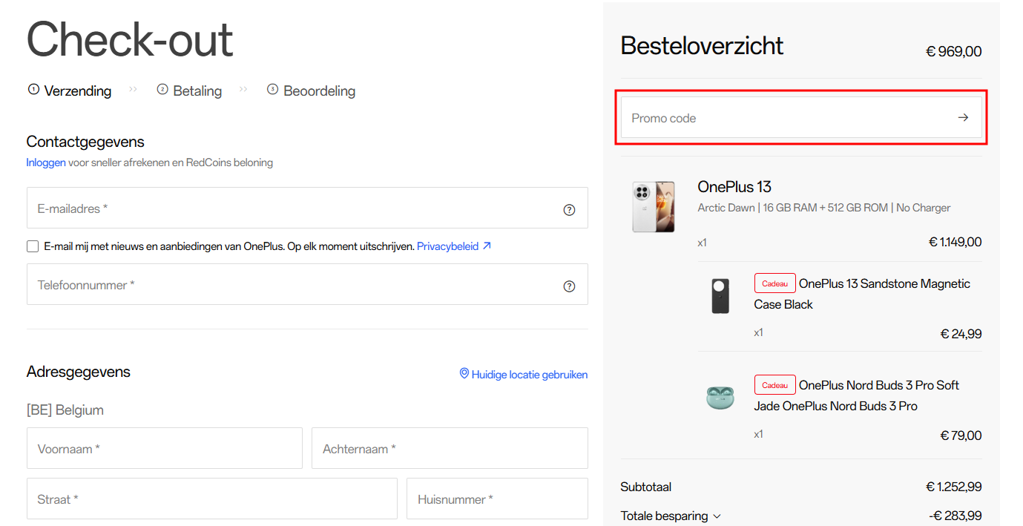Click the Arctic Dawn variant description text
1023x526 pixels.
click(x=824, y=208)
